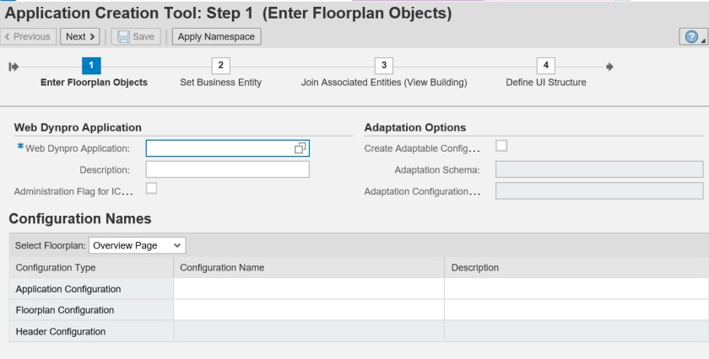Toggle Administration Flag for ICF checkbox
The image size is (709, 359).
pos(152,189)
